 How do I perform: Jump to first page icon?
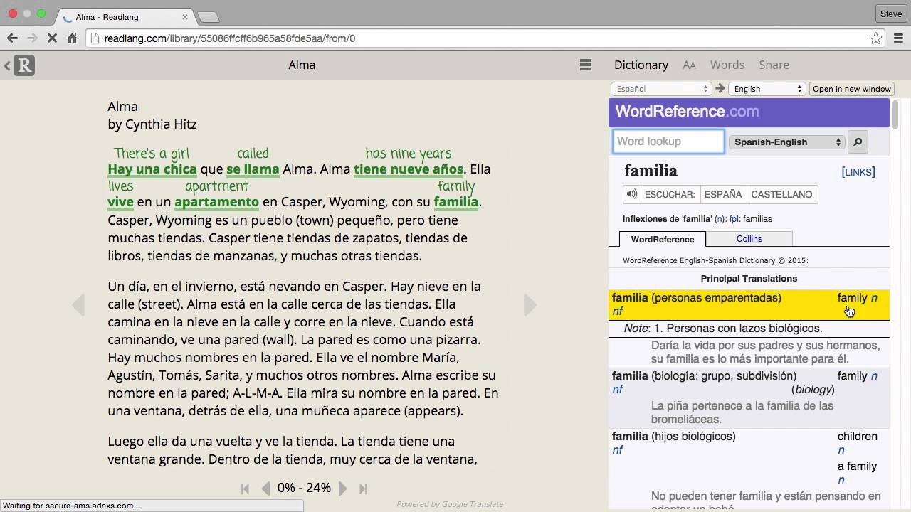point(246,489)
